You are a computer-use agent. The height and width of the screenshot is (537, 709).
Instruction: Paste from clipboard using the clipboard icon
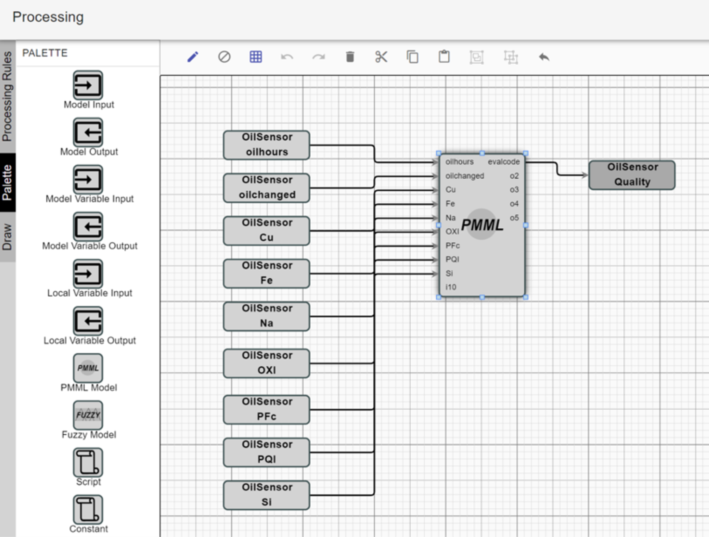444,56
